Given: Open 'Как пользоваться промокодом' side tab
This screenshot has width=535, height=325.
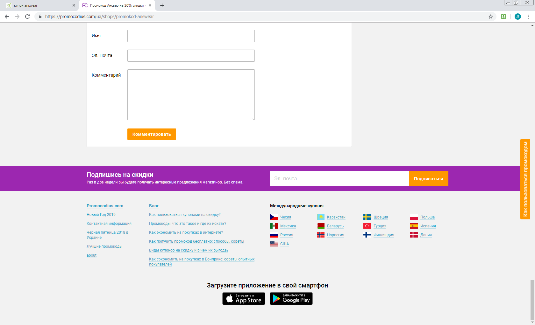Looking at the screenshot, I should pyautogui.click(x=525, y=179).
